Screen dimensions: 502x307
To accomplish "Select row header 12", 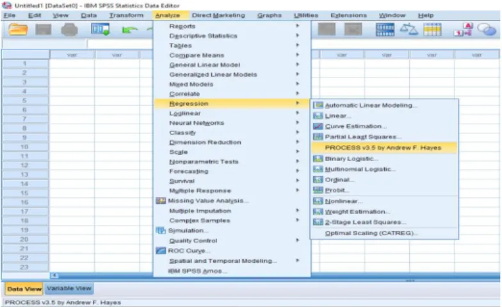I will pyautogui.click(x=25, y=165).
